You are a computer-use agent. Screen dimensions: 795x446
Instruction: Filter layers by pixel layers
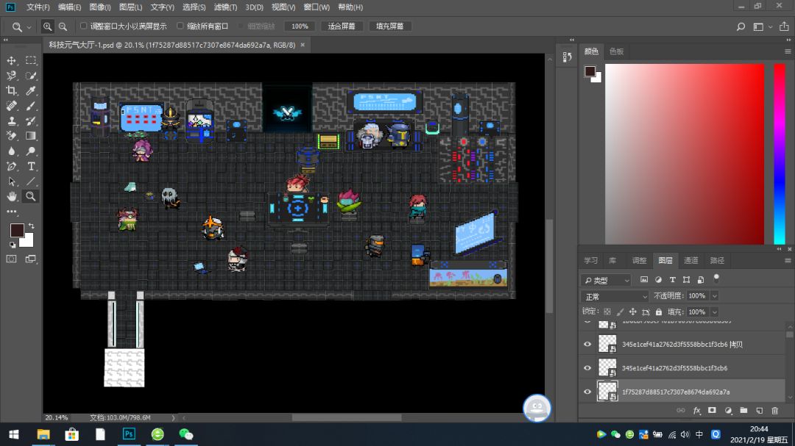click(x=644, y=279)
